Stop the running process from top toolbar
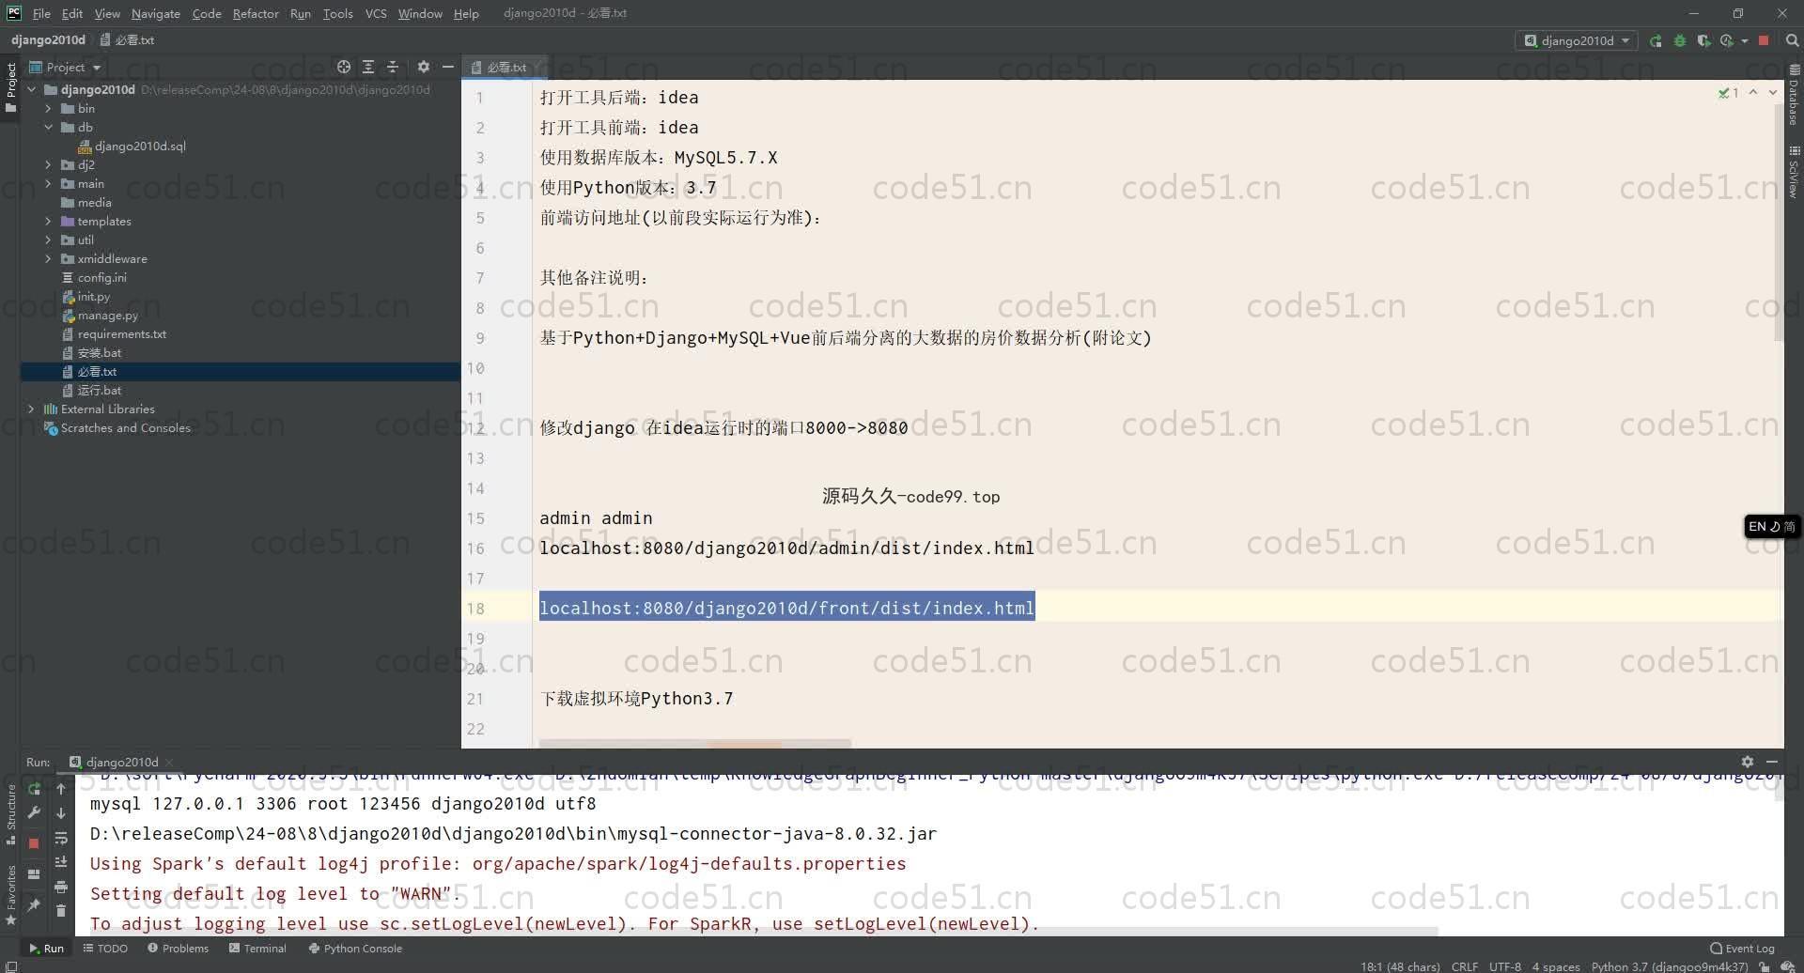The image size is (1804, 973). point(1764,40)
